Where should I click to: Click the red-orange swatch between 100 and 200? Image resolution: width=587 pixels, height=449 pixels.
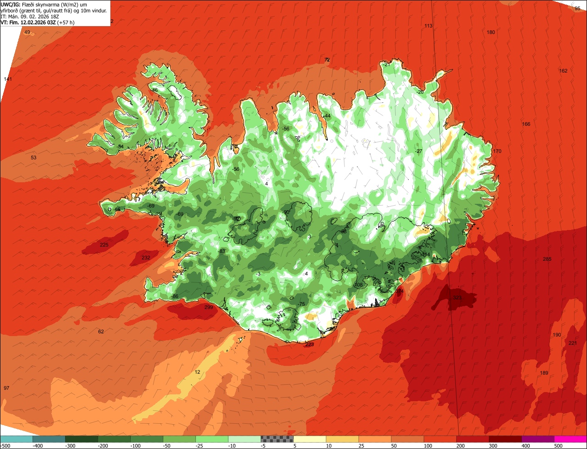pos(440,439)
